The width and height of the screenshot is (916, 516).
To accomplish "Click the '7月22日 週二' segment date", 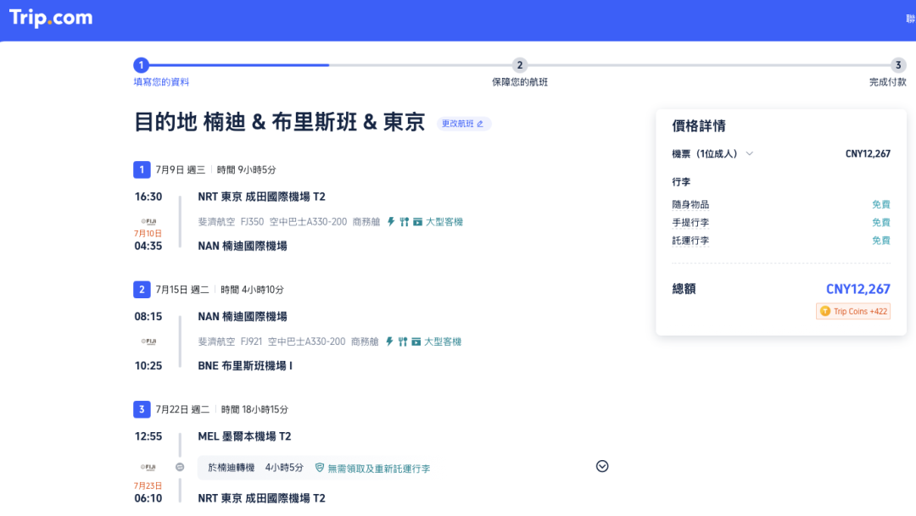I will 182,409.
